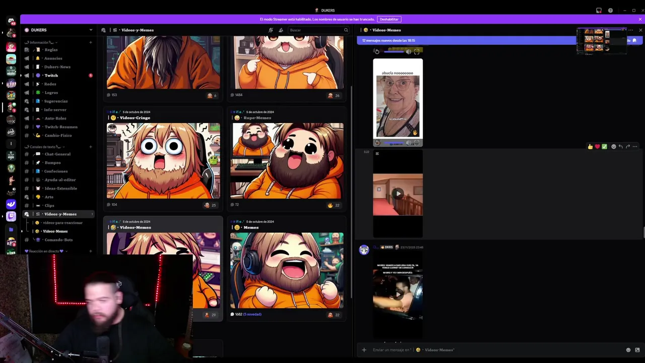Reply to the hovered message
The height and width of the screenshot is (363, 645).
(620, 147)
